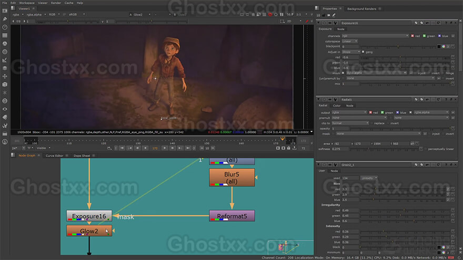Toggle the gang checkbox

(x=363, y=52)
